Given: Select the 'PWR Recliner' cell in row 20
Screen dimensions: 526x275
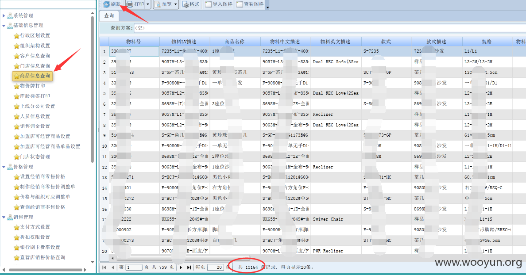Looking at the screenshot, I should 336,251.
